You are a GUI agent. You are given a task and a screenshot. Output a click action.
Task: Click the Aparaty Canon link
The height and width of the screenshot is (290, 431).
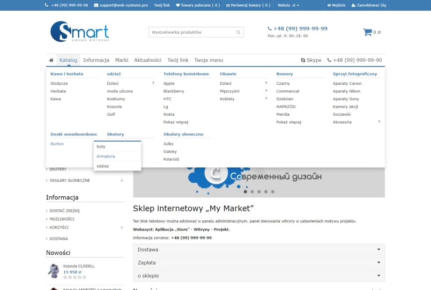pyautogui.click(x=347, y=83)
